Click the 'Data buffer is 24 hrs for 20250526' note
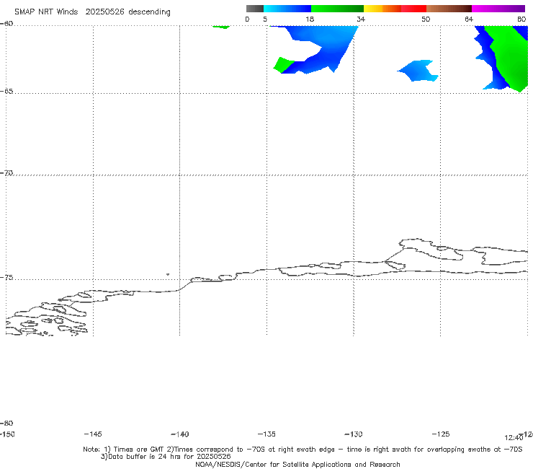 166,457
